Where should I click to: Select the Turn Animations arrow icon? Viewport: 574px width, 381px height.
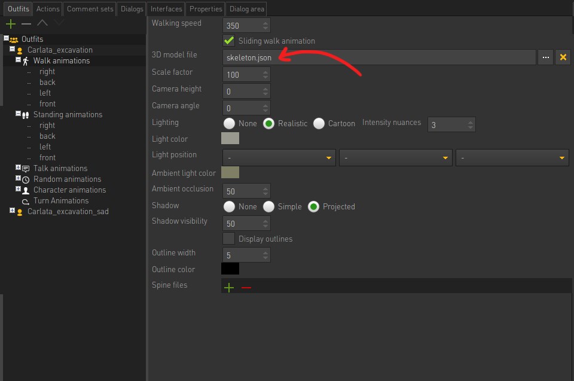26,201
